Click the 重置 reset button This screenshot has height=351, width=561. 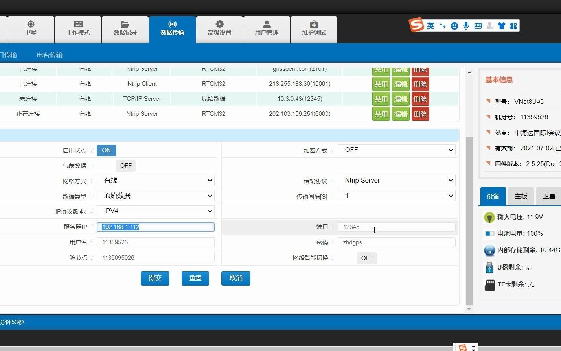[x=195, y=278]
